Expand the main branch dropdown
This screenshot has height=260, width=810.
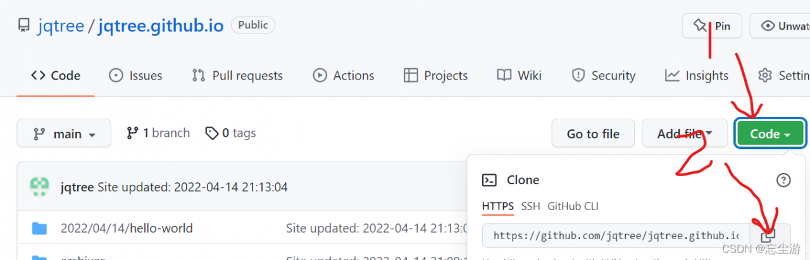pyautogui.click(x=64, y=134)
